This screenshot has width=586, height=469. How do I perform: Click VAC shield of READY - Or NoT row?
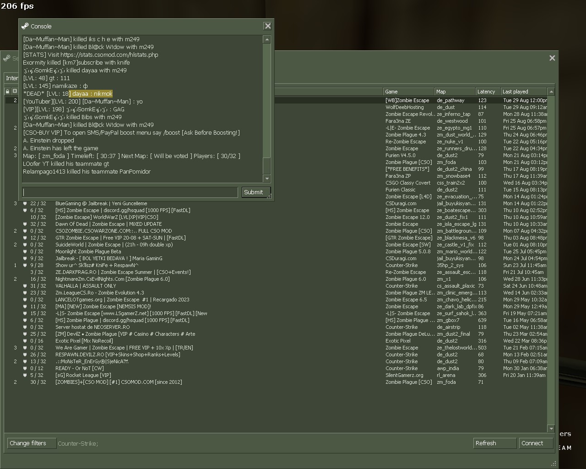tap(25, 368)
